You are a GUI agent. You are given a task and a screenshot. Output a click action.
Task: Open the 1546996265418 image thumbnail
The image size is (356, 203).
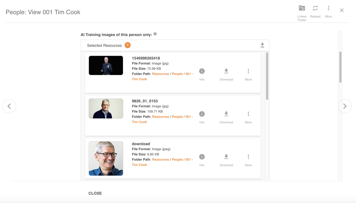point(106,66)
